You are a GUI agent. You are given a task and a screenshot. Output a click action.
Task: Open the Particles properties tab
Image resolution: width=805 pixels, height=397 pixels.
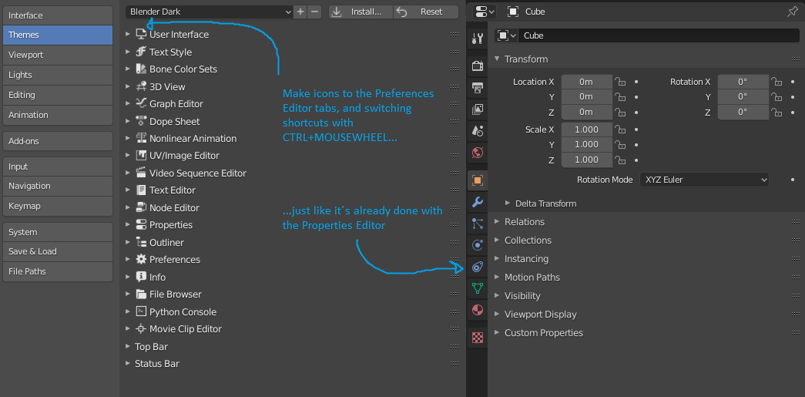pyautogui.click(x=478, y=224)
